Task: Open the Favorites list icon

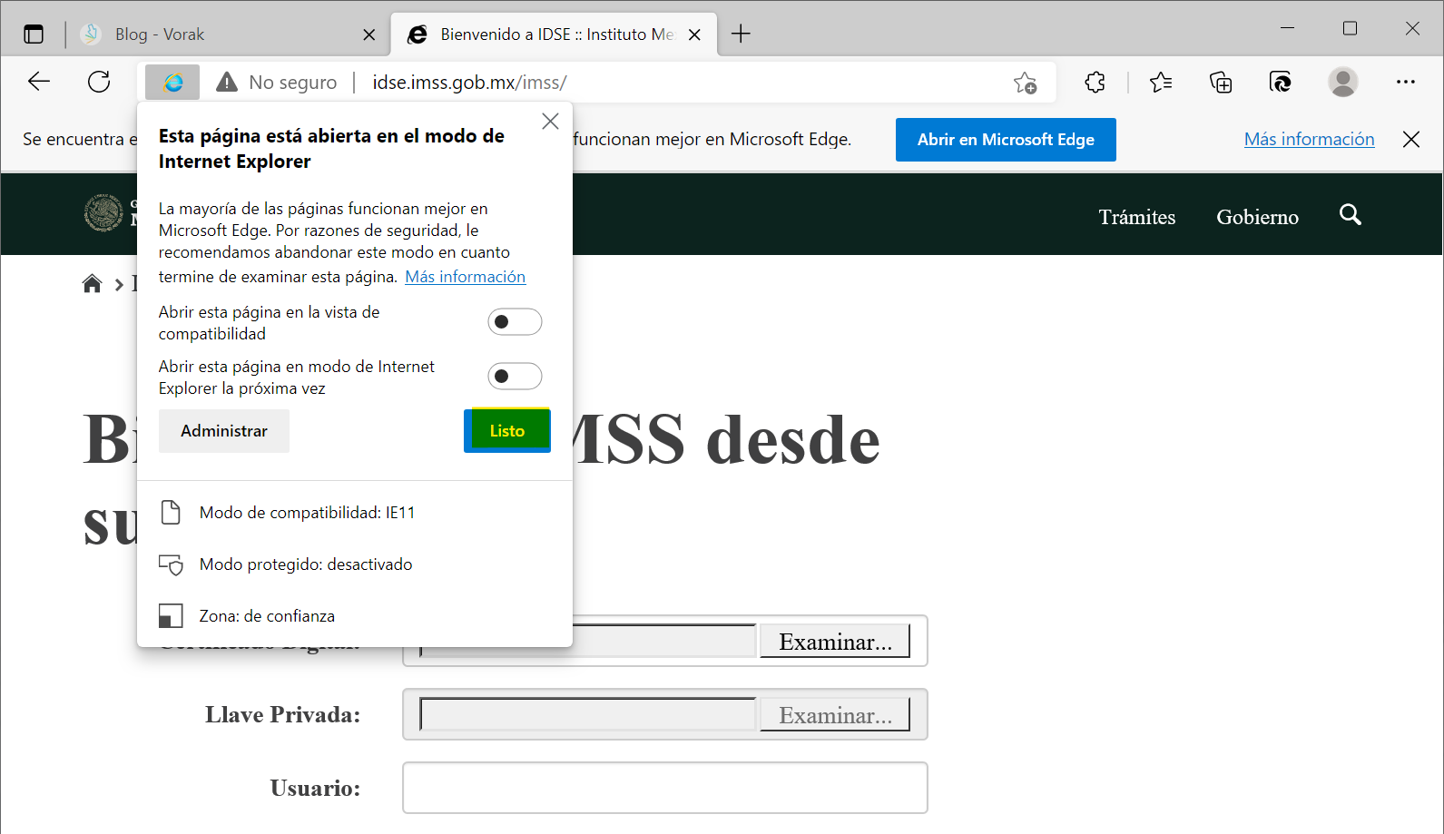Action: click(x=1160, y=83)
